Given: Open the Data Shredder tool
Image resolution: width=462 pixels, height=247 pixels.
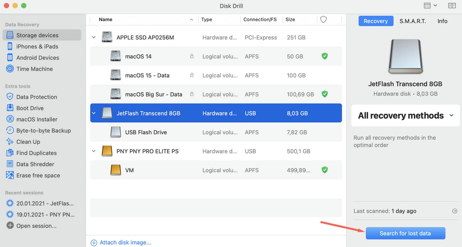Looking at the screenshot, I should [x=10, y=164].
